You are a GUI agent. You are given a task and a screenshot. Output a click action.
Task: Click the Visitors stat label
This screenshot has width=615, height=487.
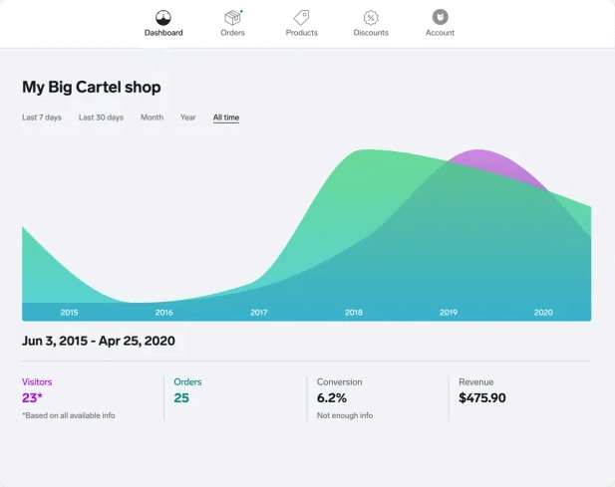tap(37, 381)
